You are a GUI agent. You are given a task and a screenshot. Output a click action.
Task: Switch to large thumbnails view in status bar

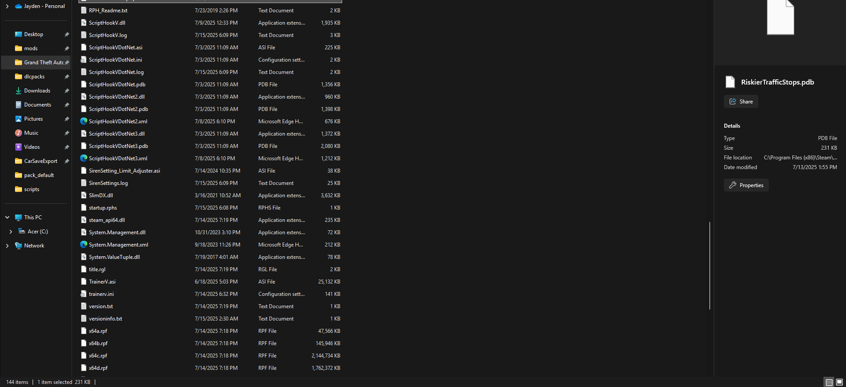tap(839, 382)
